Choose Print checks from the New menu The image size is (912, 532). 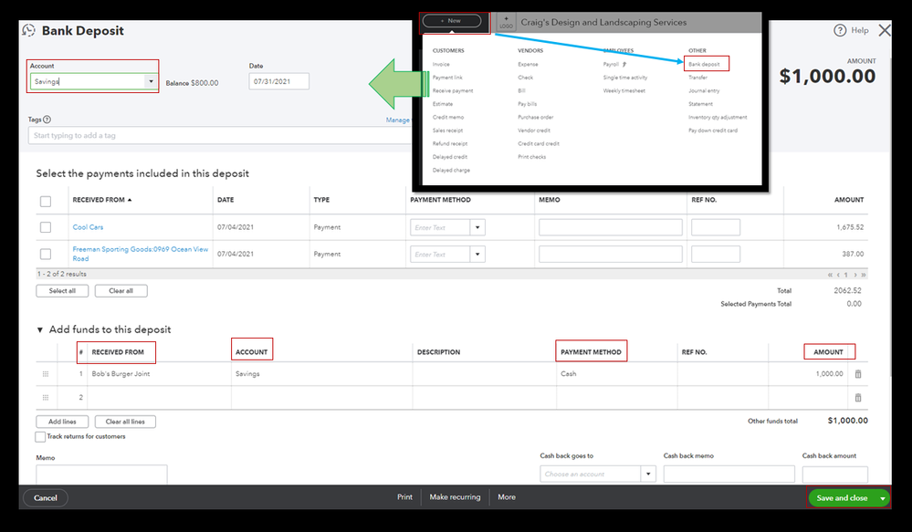point(531,157)
